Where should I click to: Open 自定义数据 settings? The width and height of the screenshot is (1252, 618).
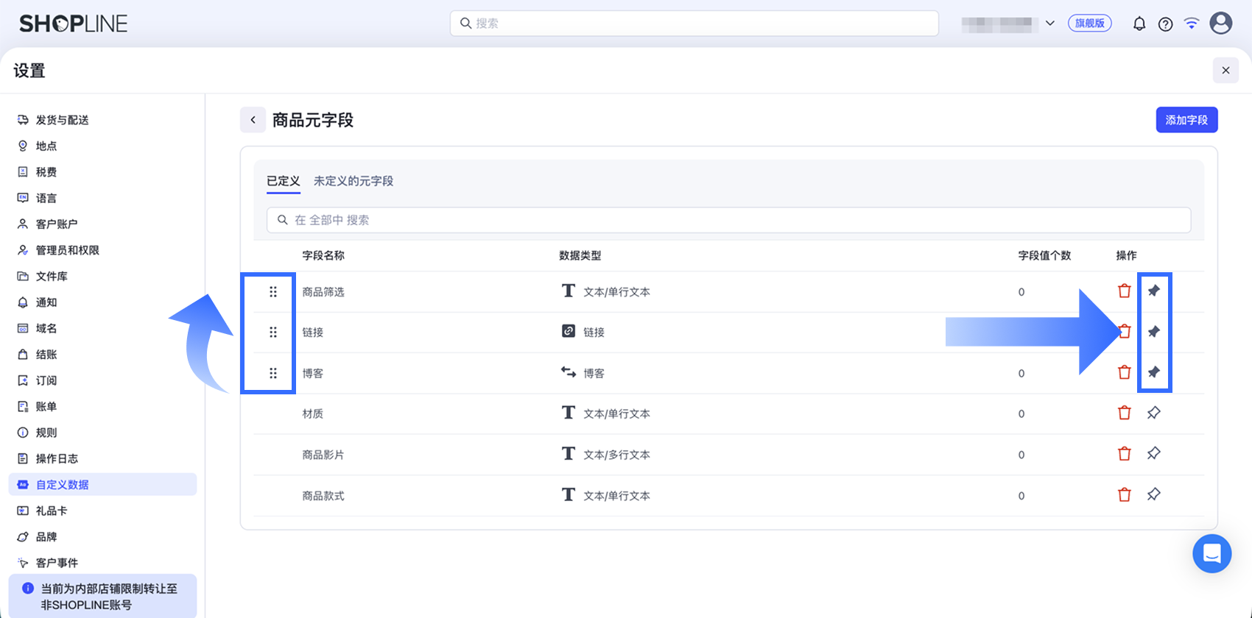[102, 484]
